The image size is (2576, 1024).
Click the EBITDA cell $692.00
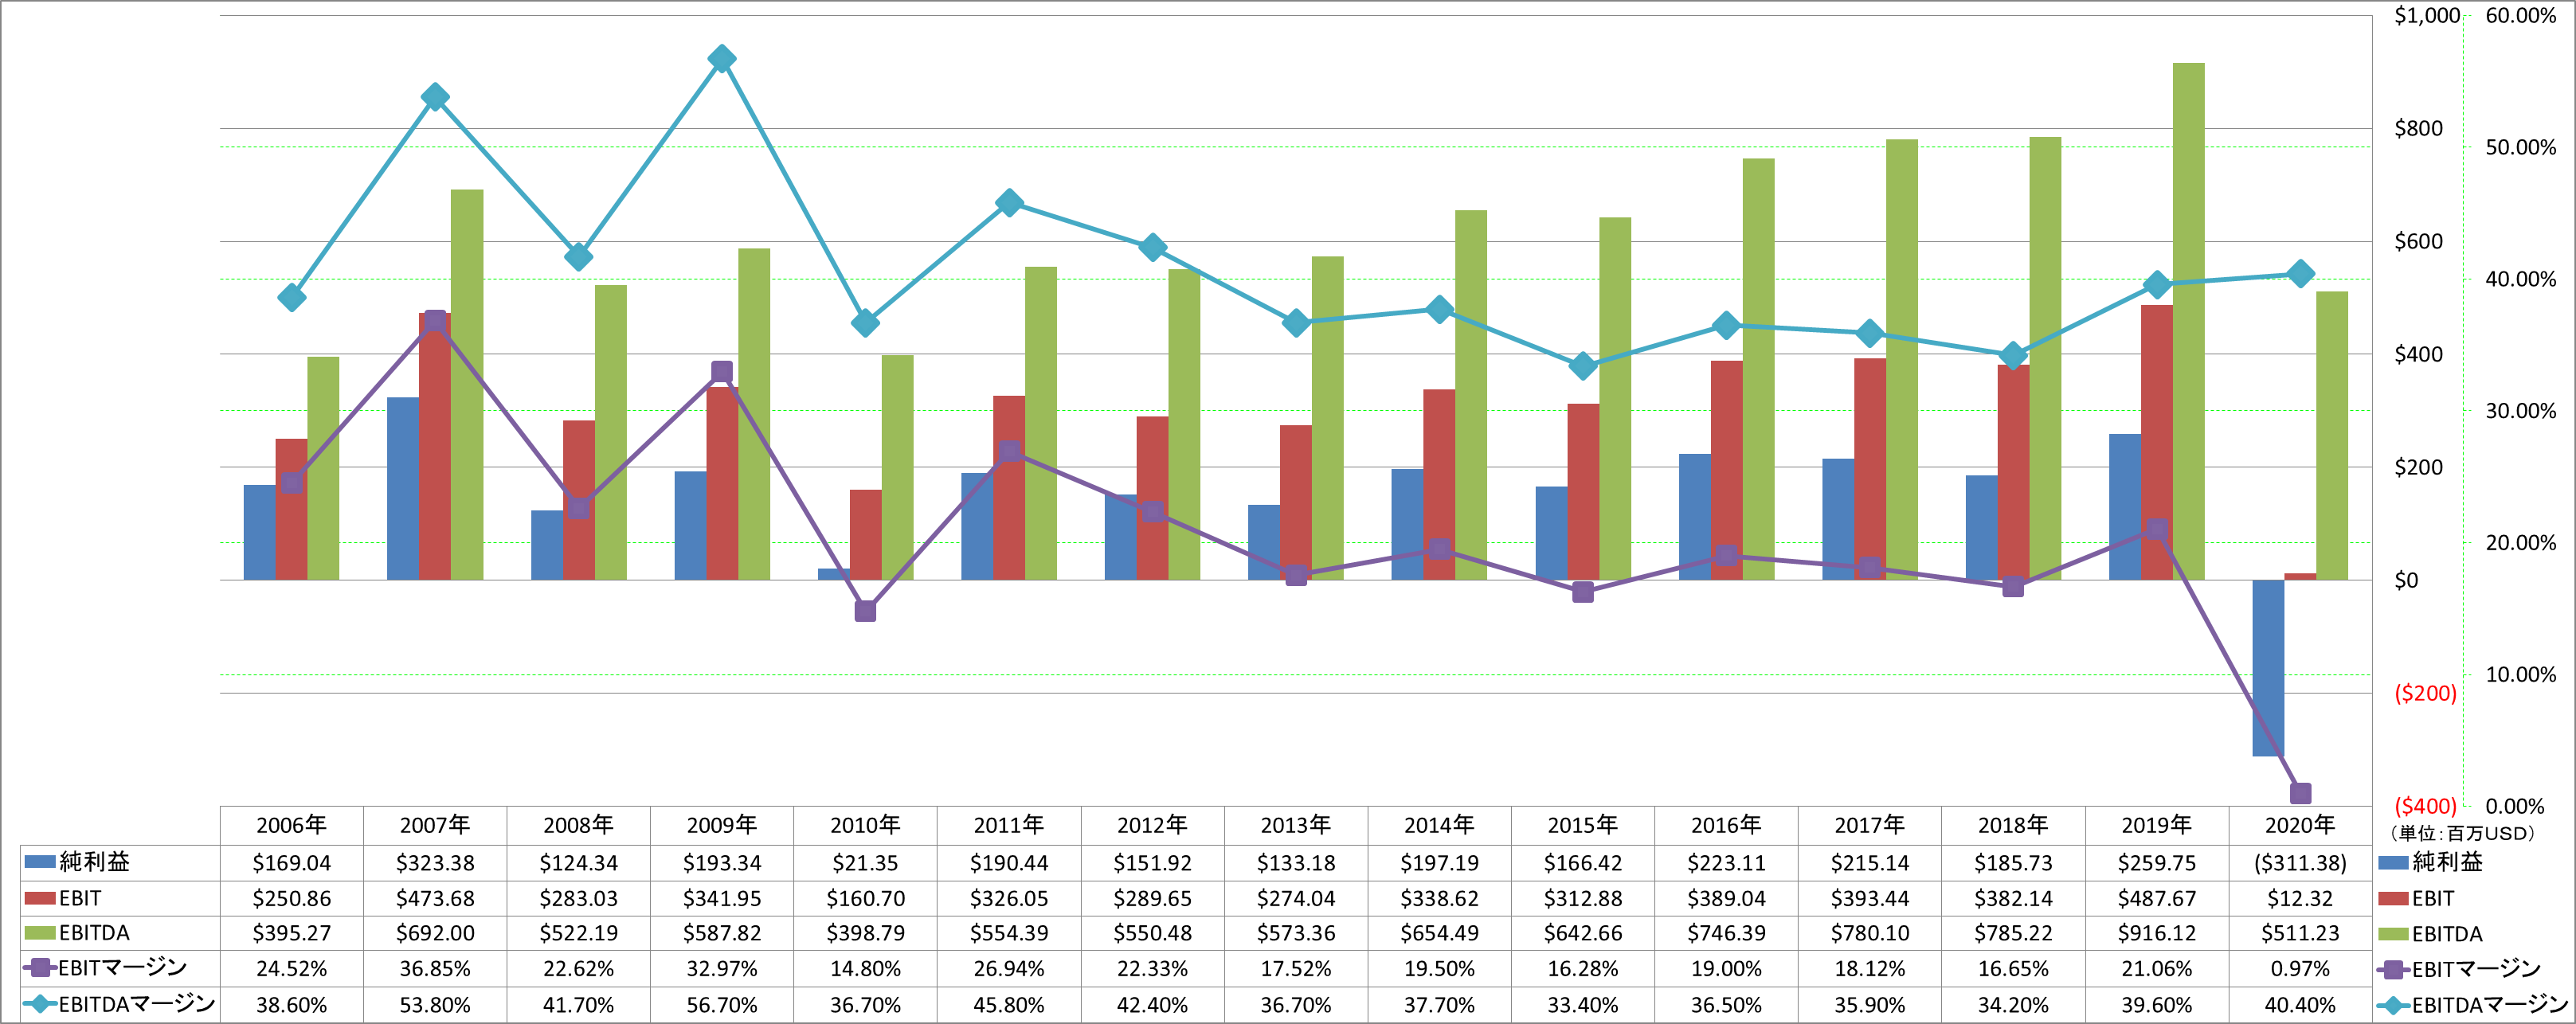tap(435, 933)
